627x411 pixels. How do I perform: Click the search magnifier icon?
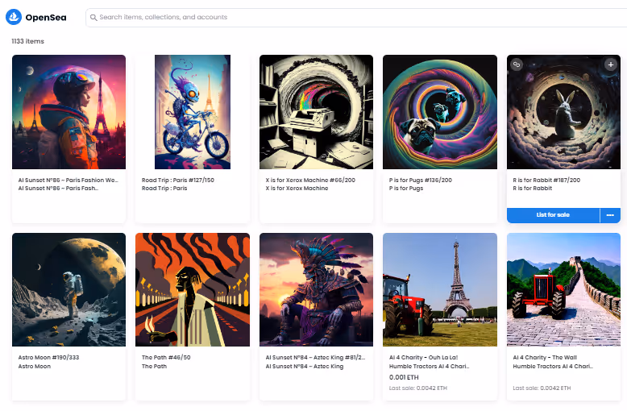tap(93, 17)
